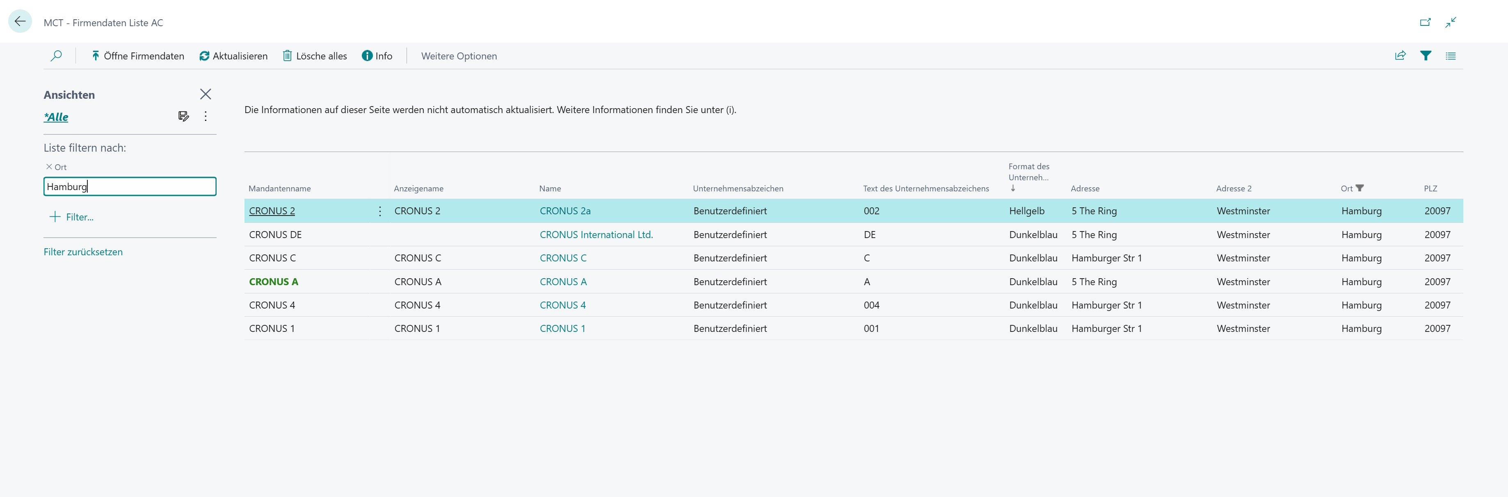
Task: Open CRONUS 1 name link
Action: [x=562, y=329]
